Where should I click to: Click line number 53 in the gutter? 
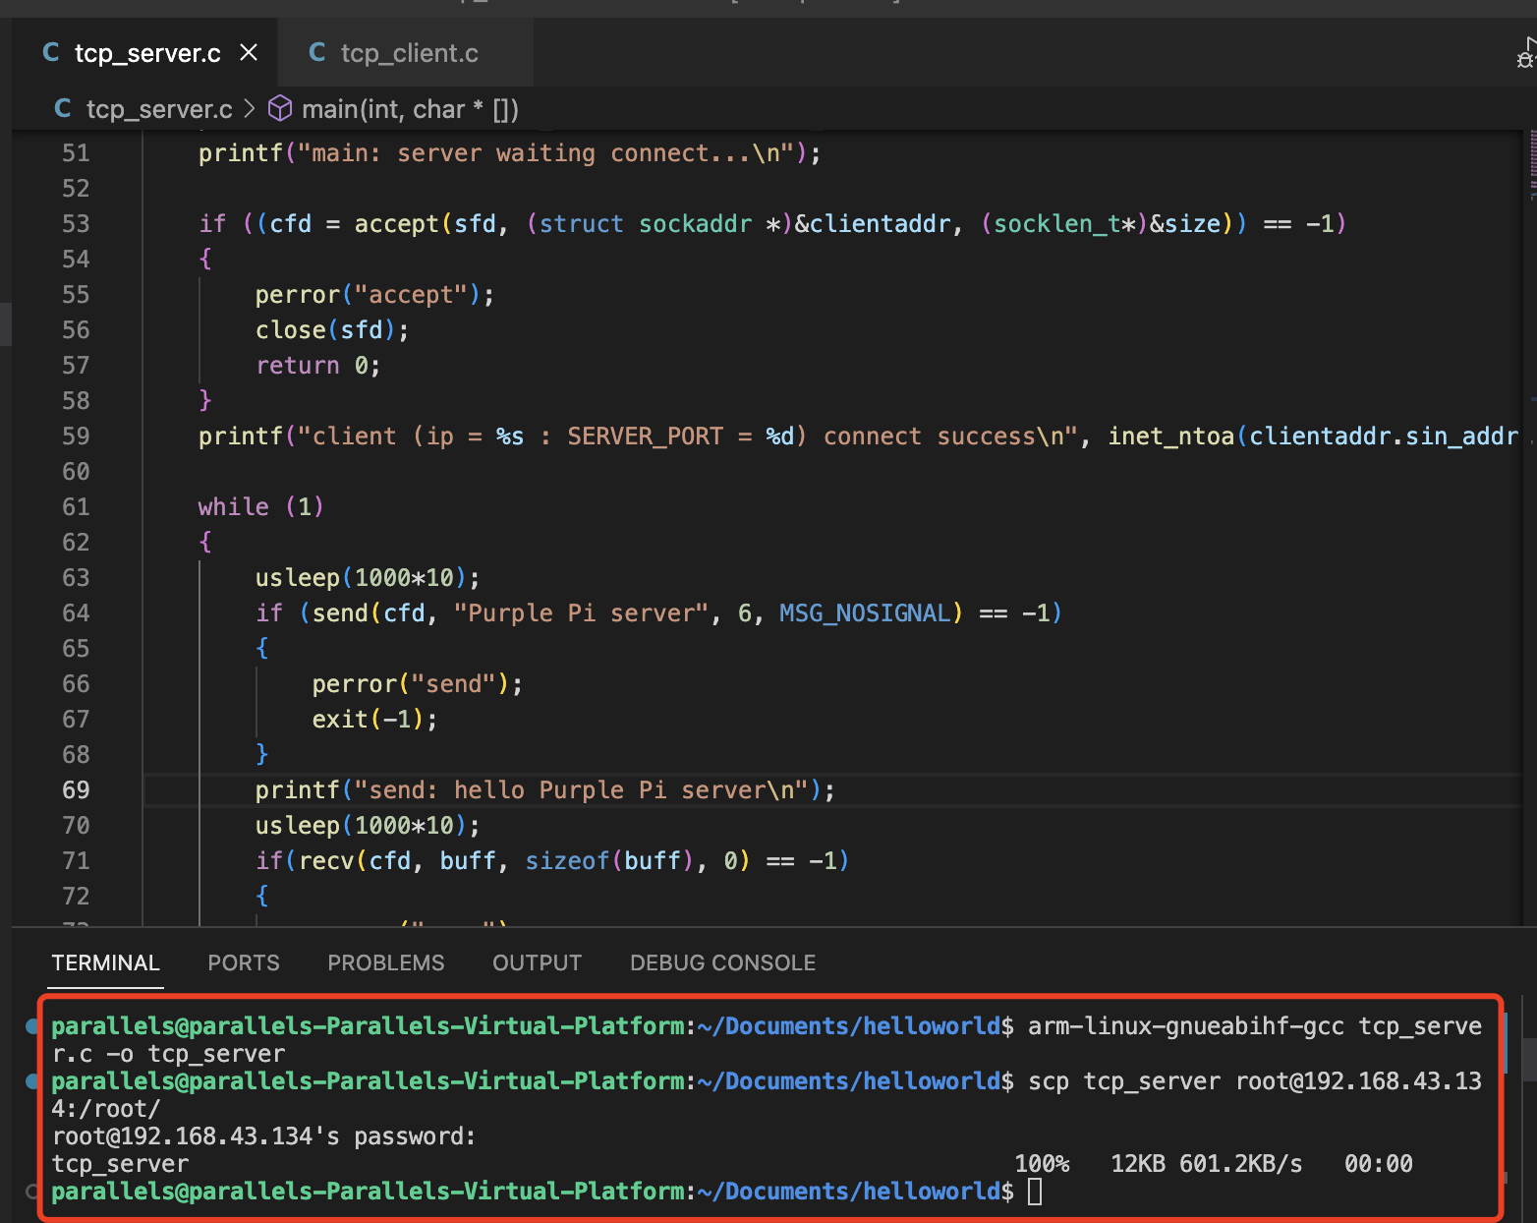(x=76, y=224)
